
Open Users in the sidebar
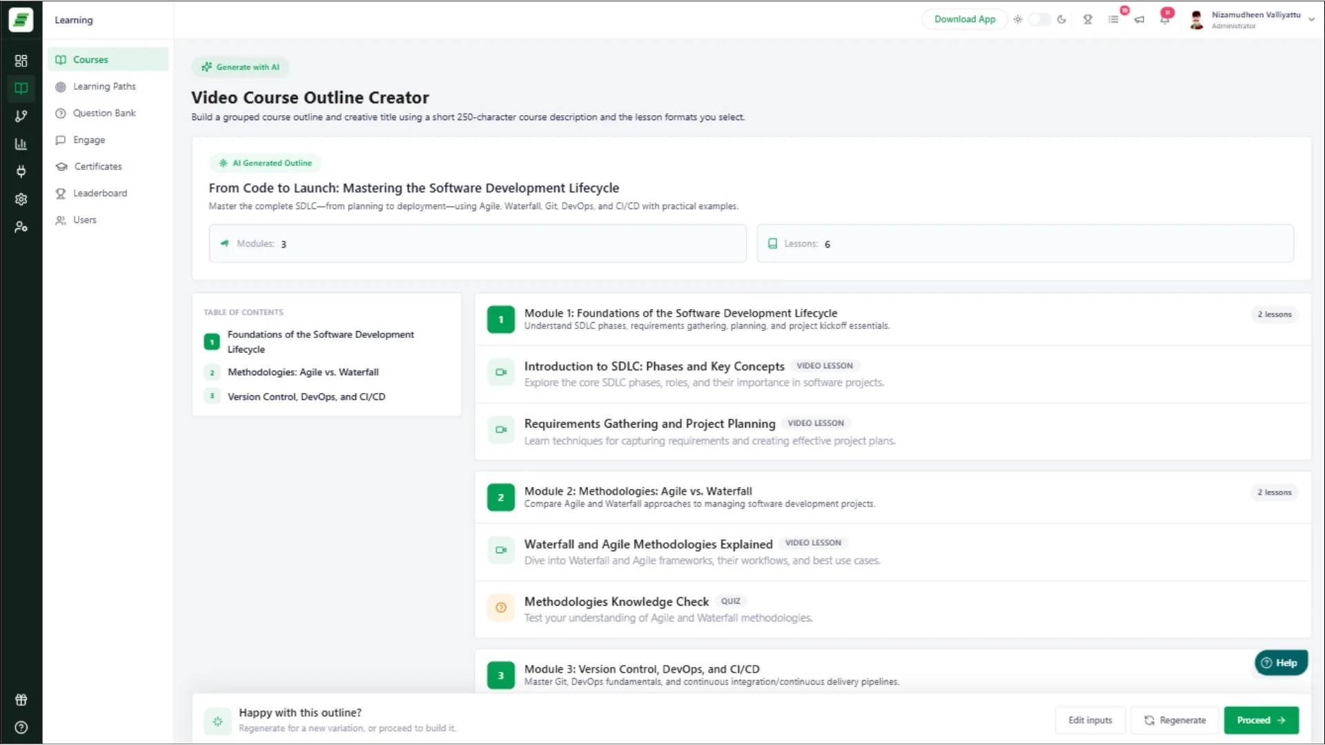click(108, 220)
